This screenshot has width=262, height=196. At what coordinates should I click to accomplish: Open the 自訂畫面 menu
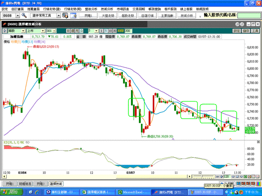click(17, 9)
